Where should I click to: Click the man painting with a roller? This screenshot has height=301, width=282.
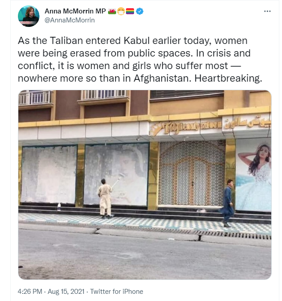click(x=105, y=198)
